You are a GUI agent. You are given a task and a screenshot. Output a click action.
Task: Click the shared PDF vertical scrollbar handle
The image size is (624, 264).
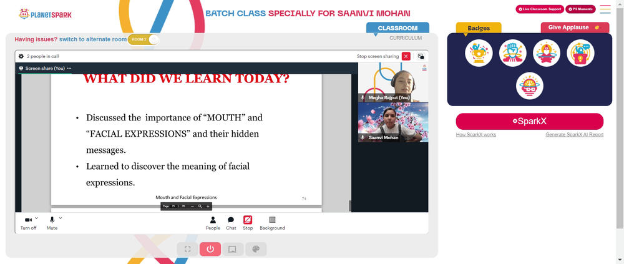(349, 206)
